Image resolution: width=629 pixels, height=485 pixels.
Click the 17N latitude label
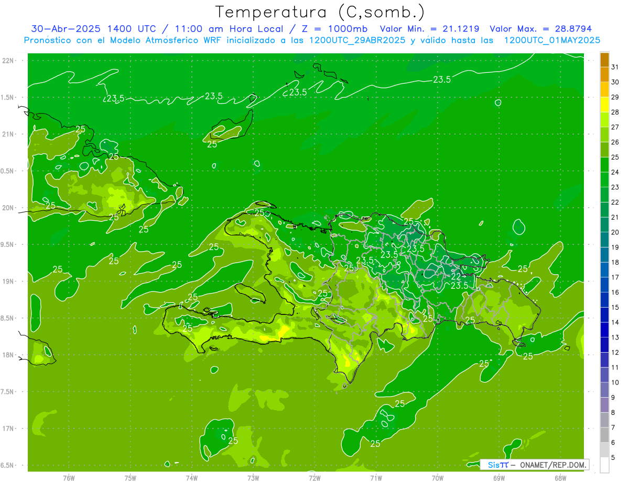[x=9, y=428]
